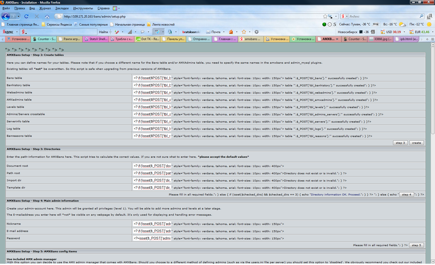Open the Журнал menu
This screenshot has height=265, width=435.
(x=45, y=8)
